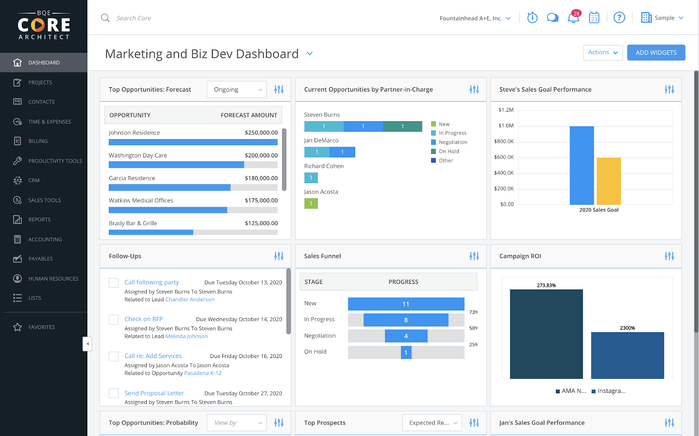This screenshot has height=436, width=699.
Task: Open notifications bell with 28 badge
Action: [574, 17]
